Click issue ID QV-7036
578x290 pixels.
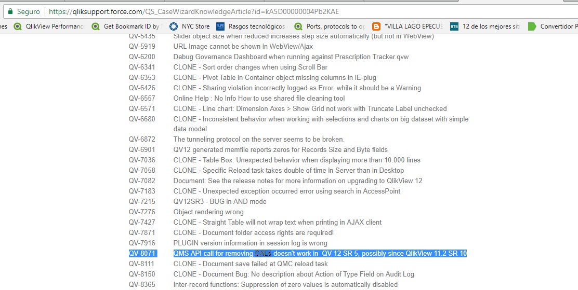pos(142,160)
